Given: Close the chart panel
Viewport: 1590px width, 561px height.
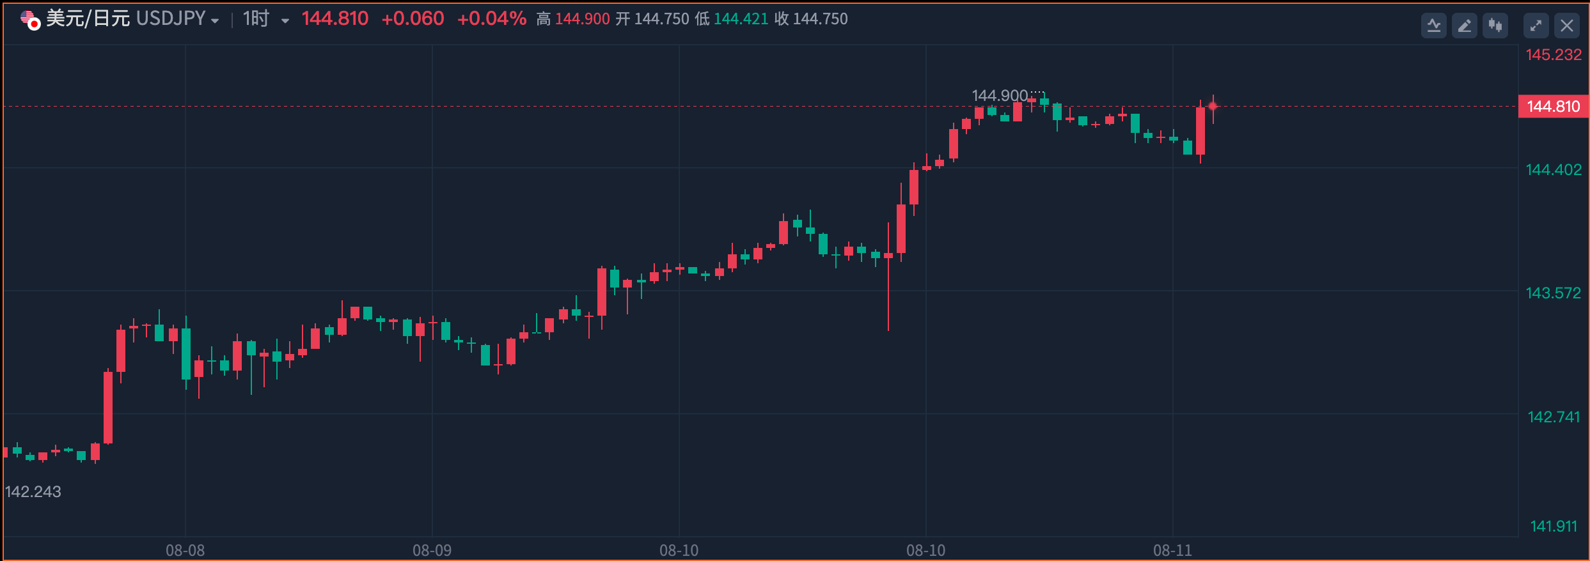Looking at the screenshot, I should [x=1566, y=26].
